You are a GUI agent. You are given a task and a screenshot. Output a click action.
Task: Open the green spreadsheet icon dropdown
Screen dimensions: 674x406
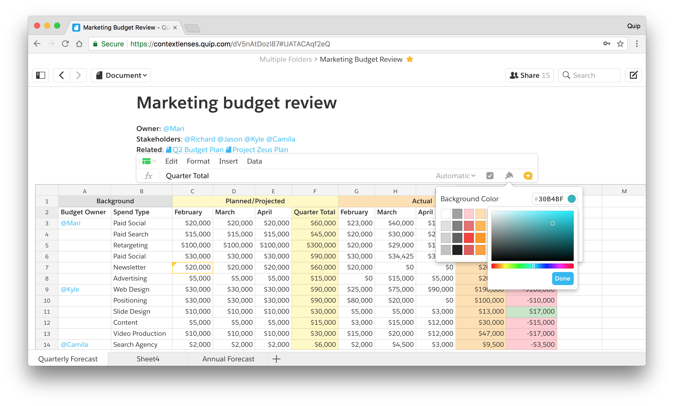click(x=149, y=161)
